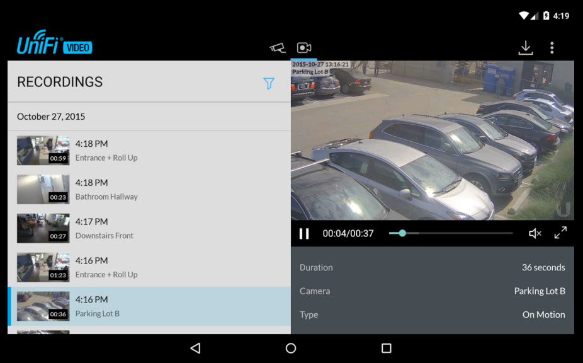Click the On Motion type value
This screenshot has width=583, height=363.
tap(543, 314)
